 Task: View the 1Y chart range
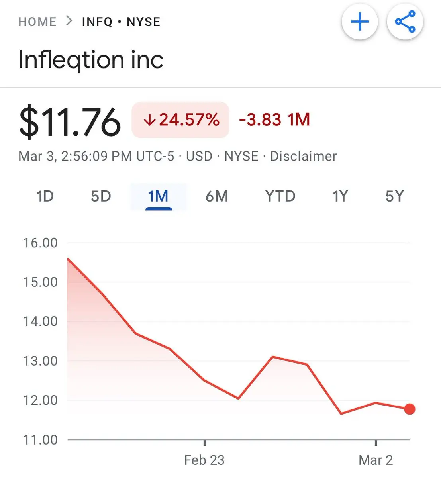pyautogui.click(x=340, y=196)
